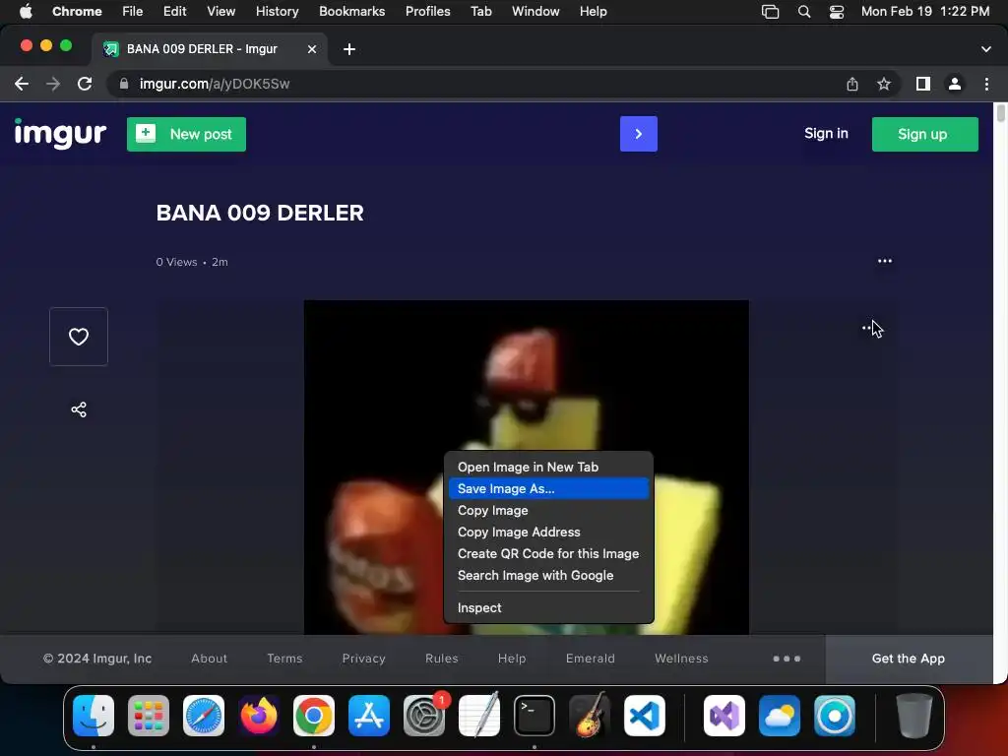Screen dimensions: 1008x756
Task: Select Copy Image Address
Action: 548,533
